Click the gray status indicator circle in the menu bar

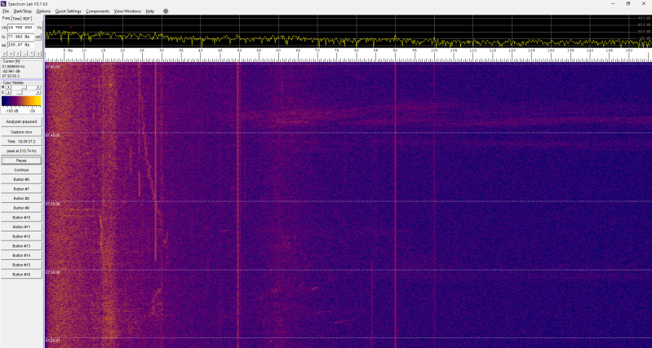(x=166, y=11)
